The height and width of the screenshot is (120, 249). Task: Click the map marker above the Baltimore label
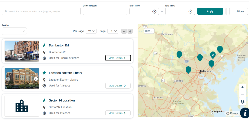point(200,58)
